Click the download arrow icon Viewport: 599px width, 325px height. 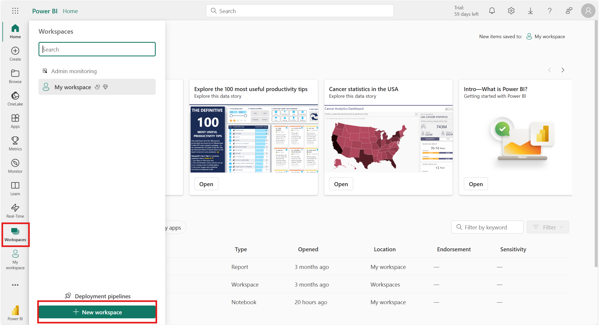pos(530,11)
